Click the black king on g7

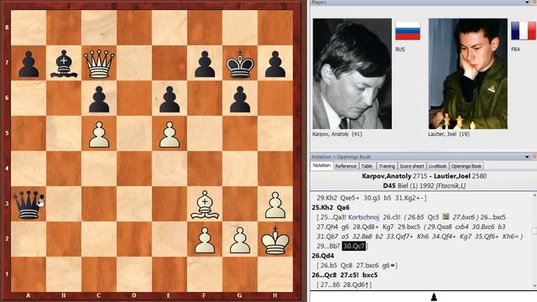coord(240,64)
